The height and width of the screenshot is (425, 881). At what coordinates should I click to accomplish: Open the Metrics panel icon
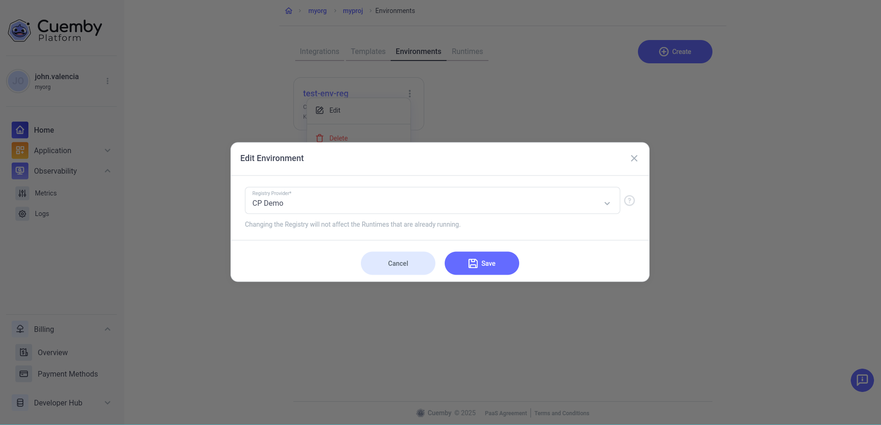coord(22,193)
